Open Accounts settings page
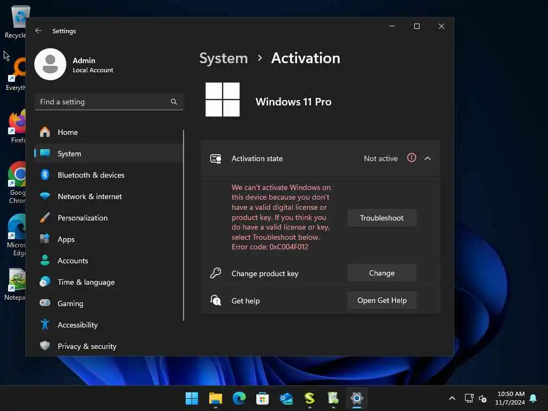This screenshot has width=548, height=411. click(x=108, y=261)
